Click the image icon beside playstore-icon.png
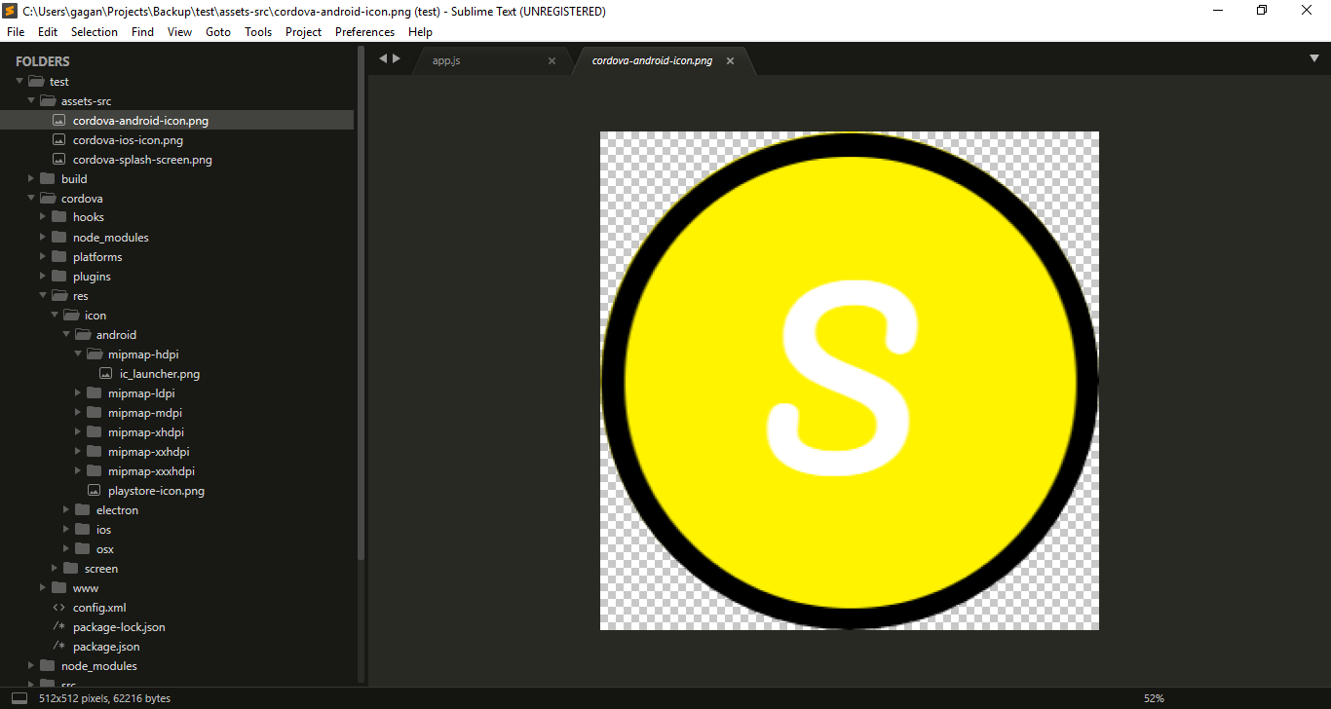This screenshot has width=1331, height=709. [95, 491]
